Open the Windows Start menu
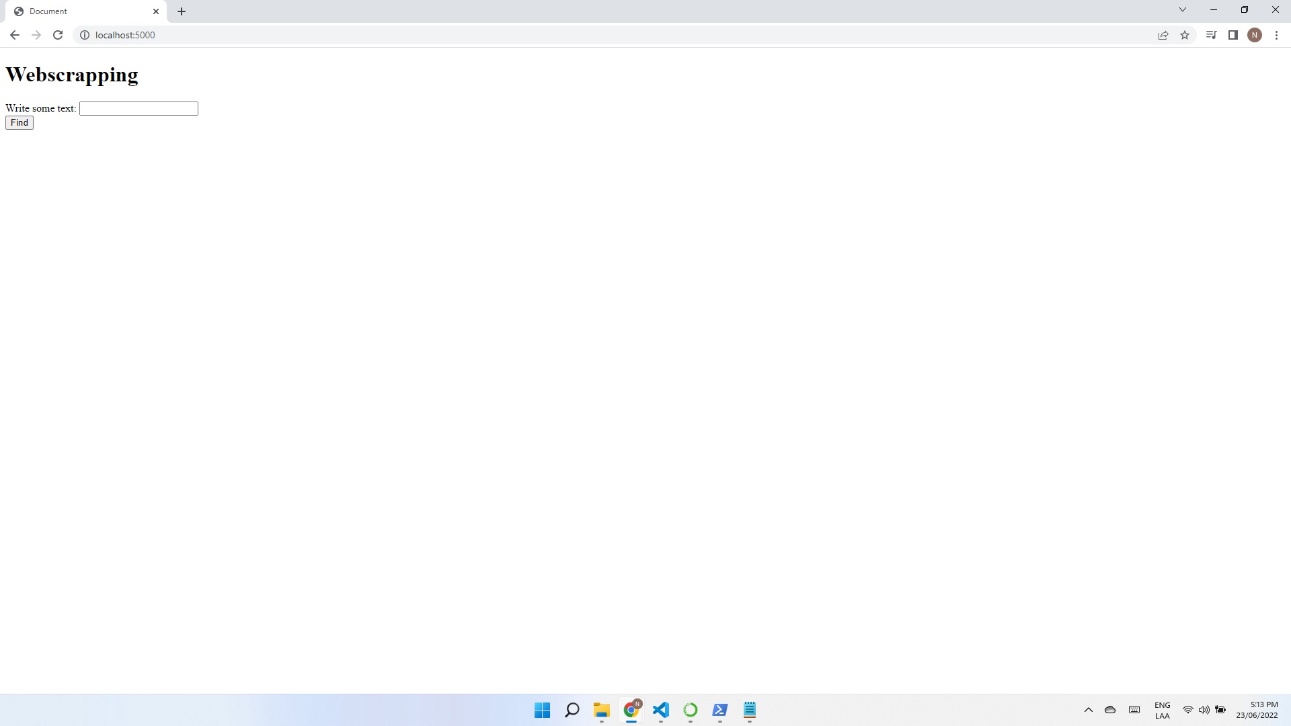This screenshot has width=1291, height=726. [x=542, y=710]
